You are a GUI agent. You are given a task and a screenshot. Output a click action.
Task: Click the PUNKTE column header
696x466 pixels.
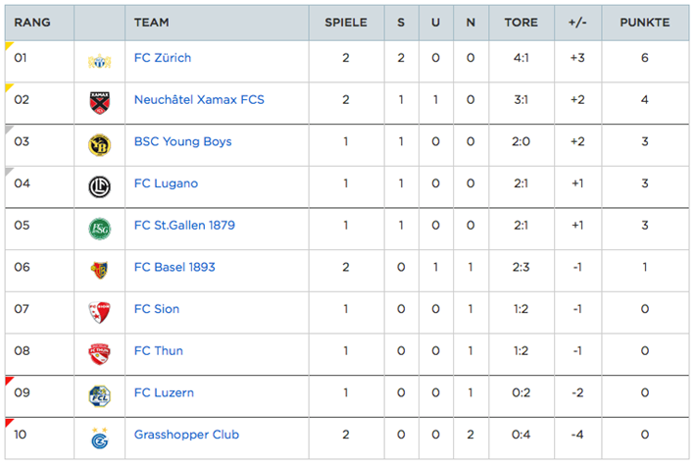644,23
